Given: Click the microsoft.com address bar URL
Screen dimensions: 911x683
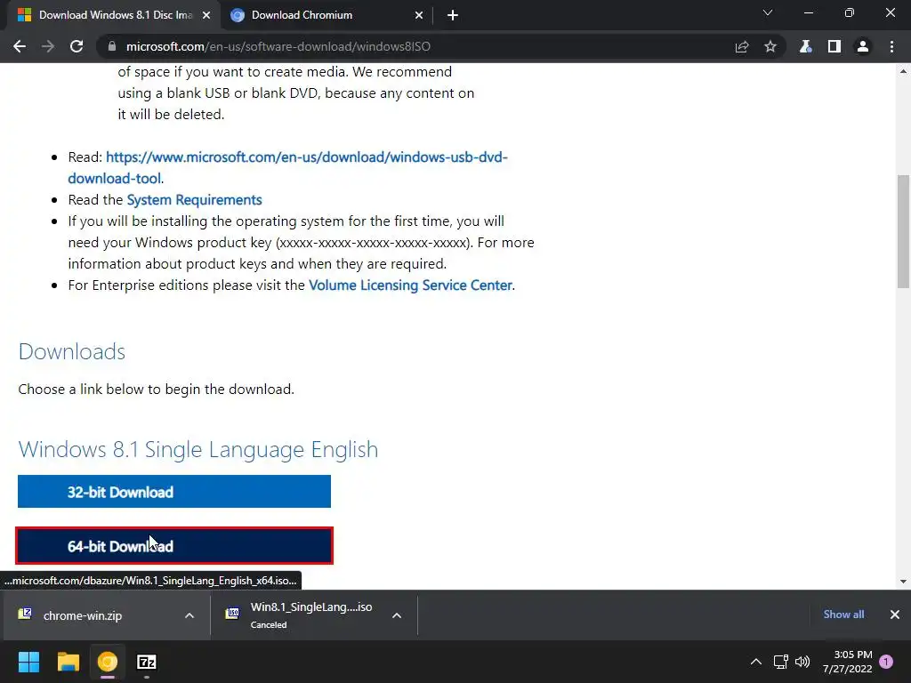Looking at the screenshot, I should (278, 46).
